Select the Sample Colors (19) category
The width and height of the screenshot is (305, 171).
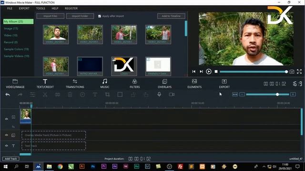coord(16,49)
